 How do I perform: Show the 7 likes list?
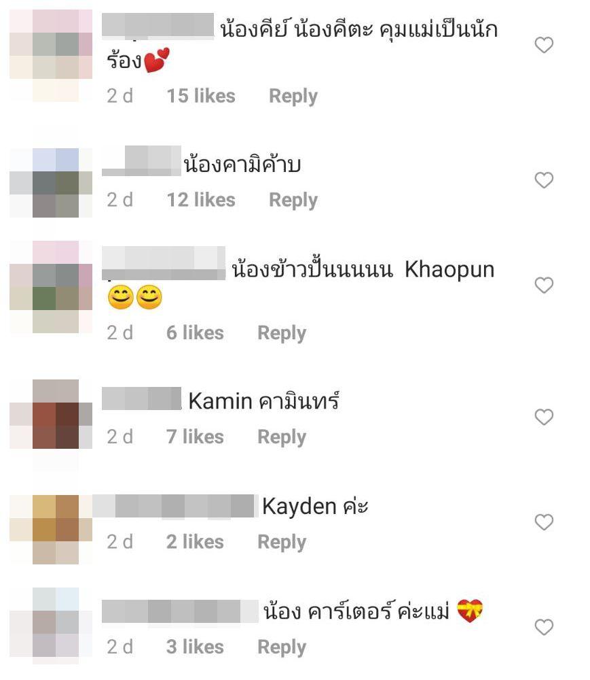195,437
